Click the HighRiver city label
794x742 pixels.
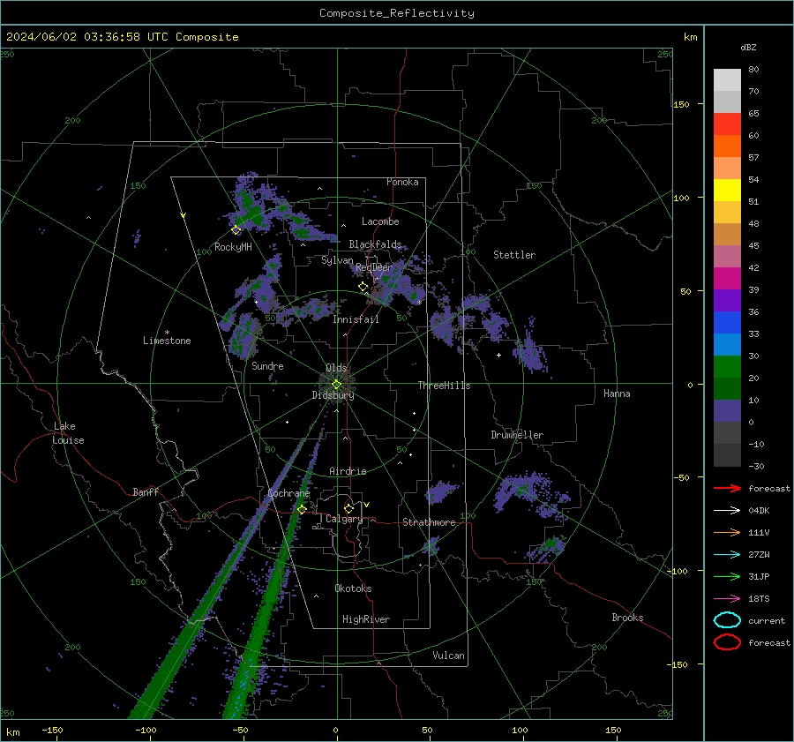pyautogui.click(x=366, y=619)
